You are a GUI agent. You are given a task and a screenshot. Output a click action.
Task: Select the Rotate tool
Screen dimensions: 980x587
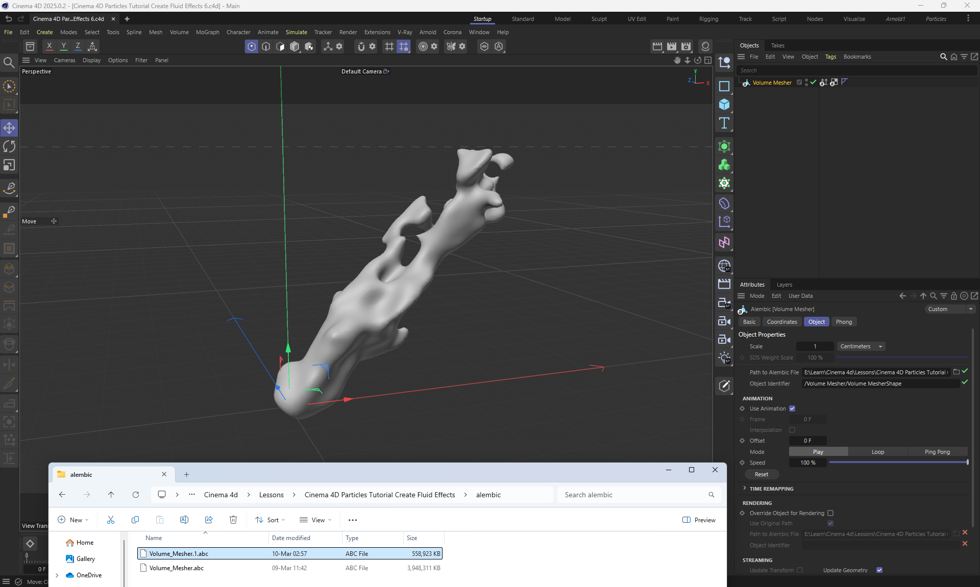[x=9, y=146]
